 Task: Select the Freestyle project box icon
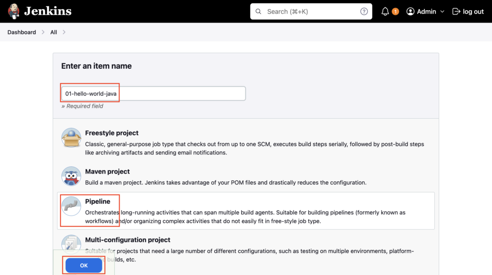click(71, 137)
